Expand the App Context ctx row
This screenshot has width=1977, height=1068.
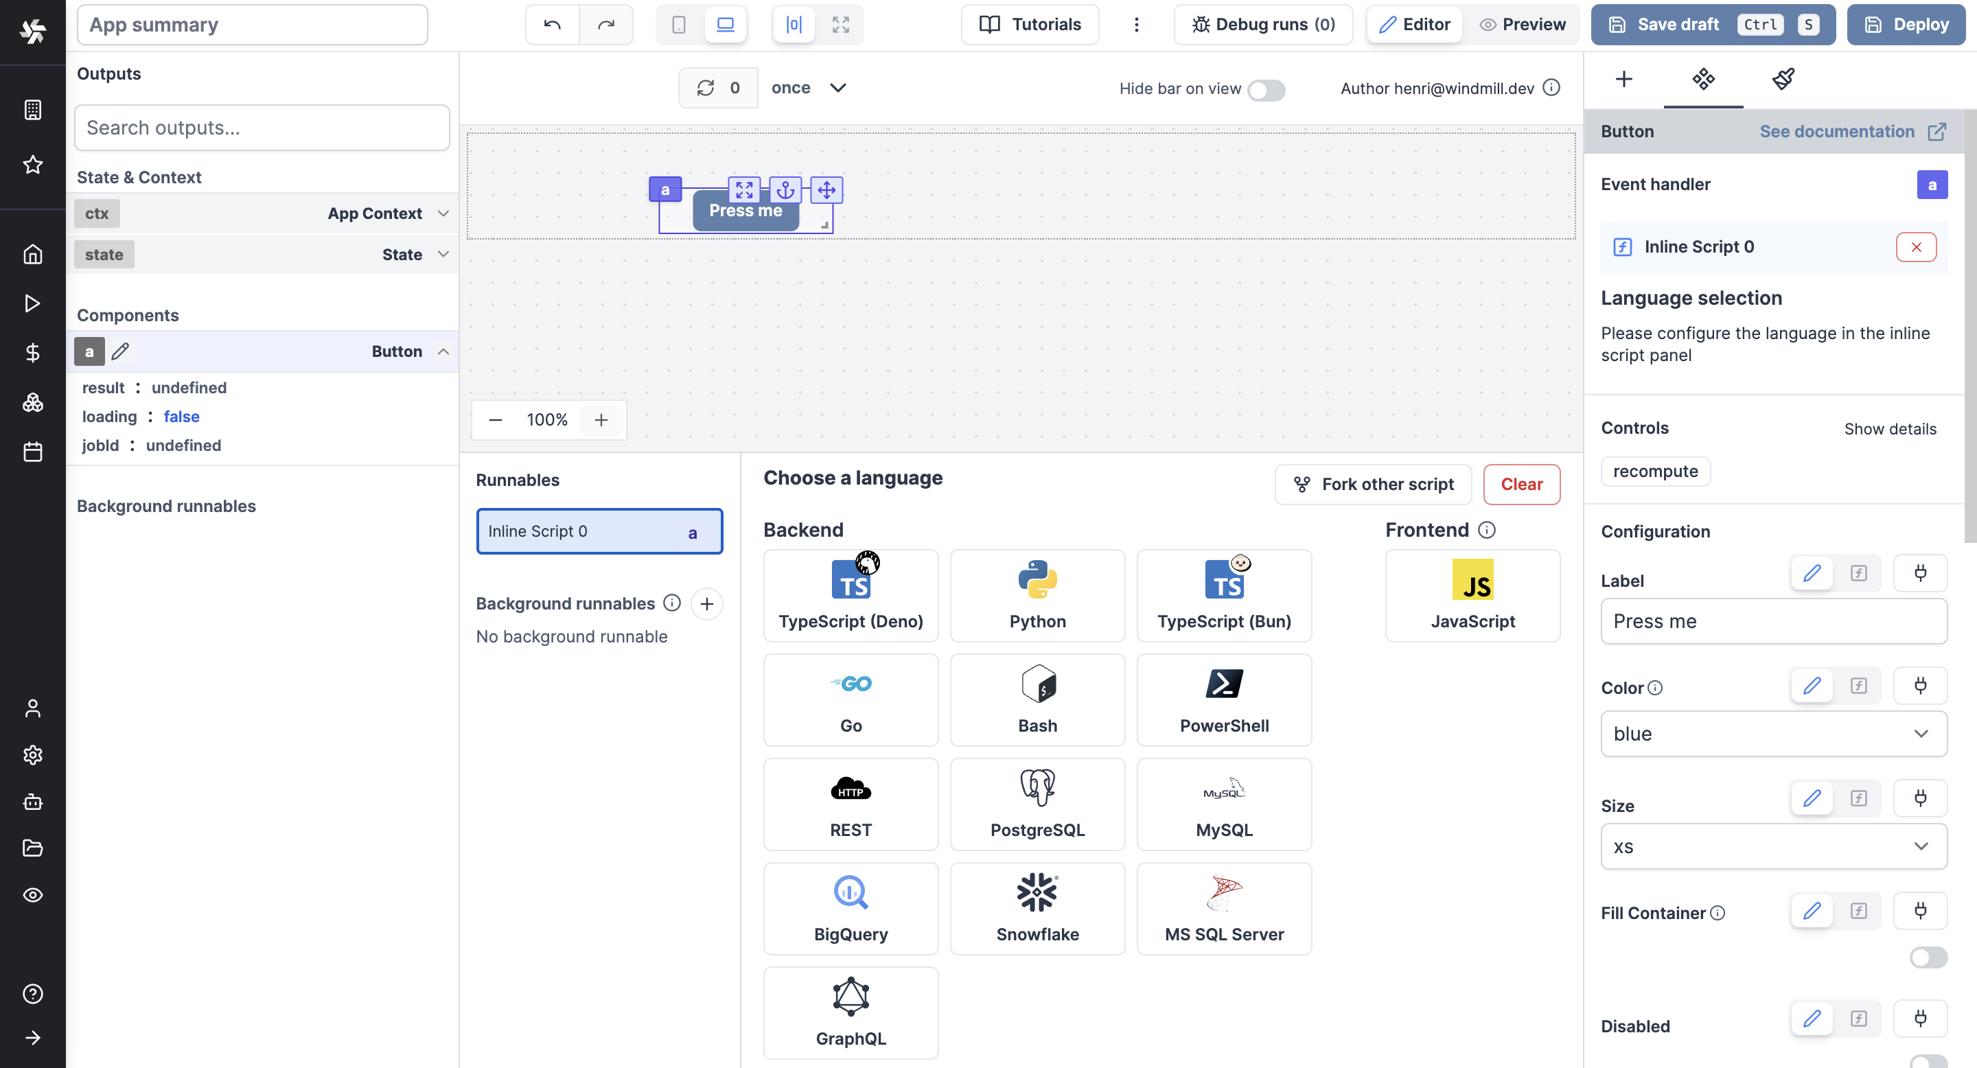click(443, 213)
